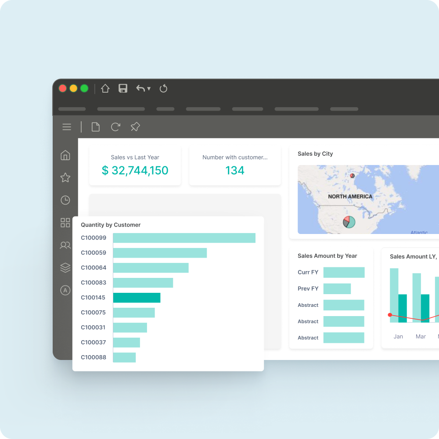Open the Sales Amount by Year panel
Viewport: 439px width, 439px height.
click(x=327, y=256)
